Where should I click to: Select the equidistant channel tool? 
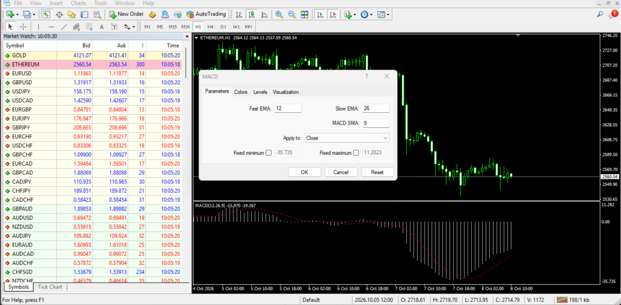76,27
